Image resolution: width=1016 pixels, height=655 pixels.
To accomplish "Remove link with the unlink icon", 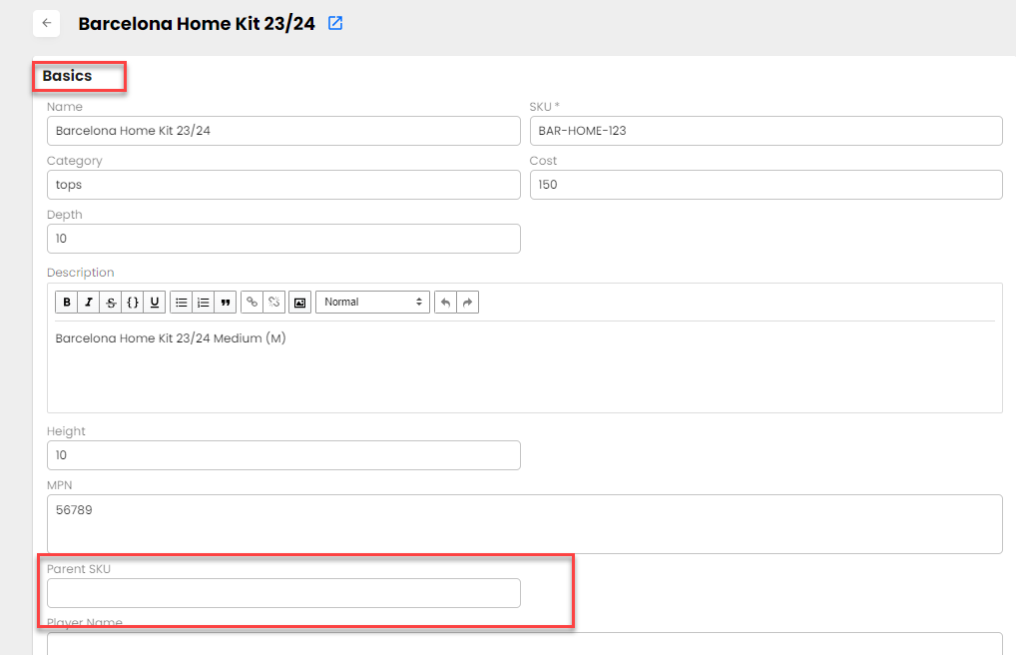I will coord(273,302).
